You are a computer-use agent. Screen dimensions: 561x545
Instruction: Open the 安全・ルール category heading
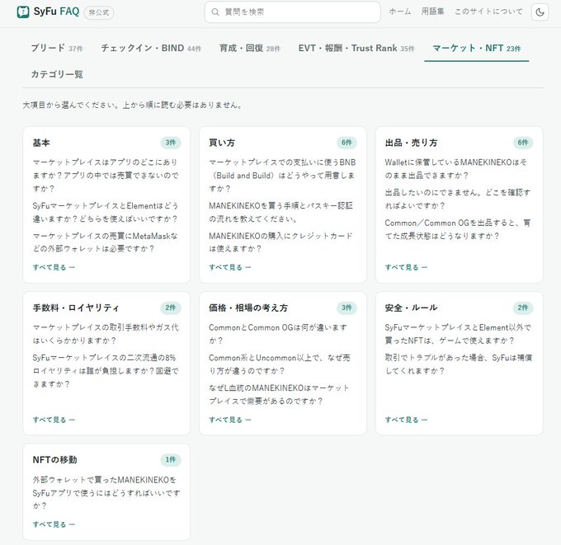411,308
